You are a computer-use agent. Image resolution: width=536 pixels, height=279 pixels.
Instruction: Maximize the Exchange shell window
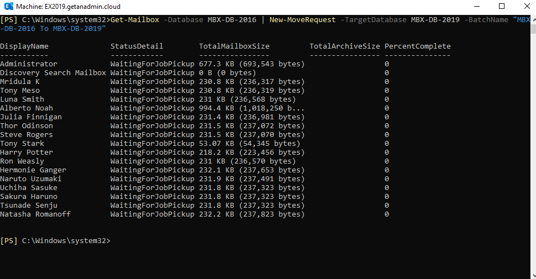[x=502, y=6]
